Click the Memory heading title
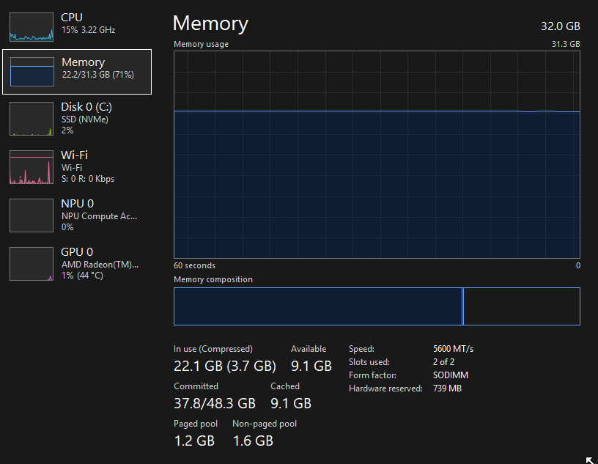 click(210, 23)
